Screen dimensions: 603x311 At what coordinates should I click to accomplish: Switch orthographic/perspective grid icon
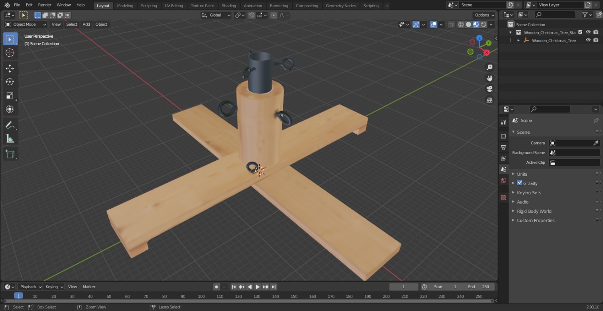tap(489, 100)
